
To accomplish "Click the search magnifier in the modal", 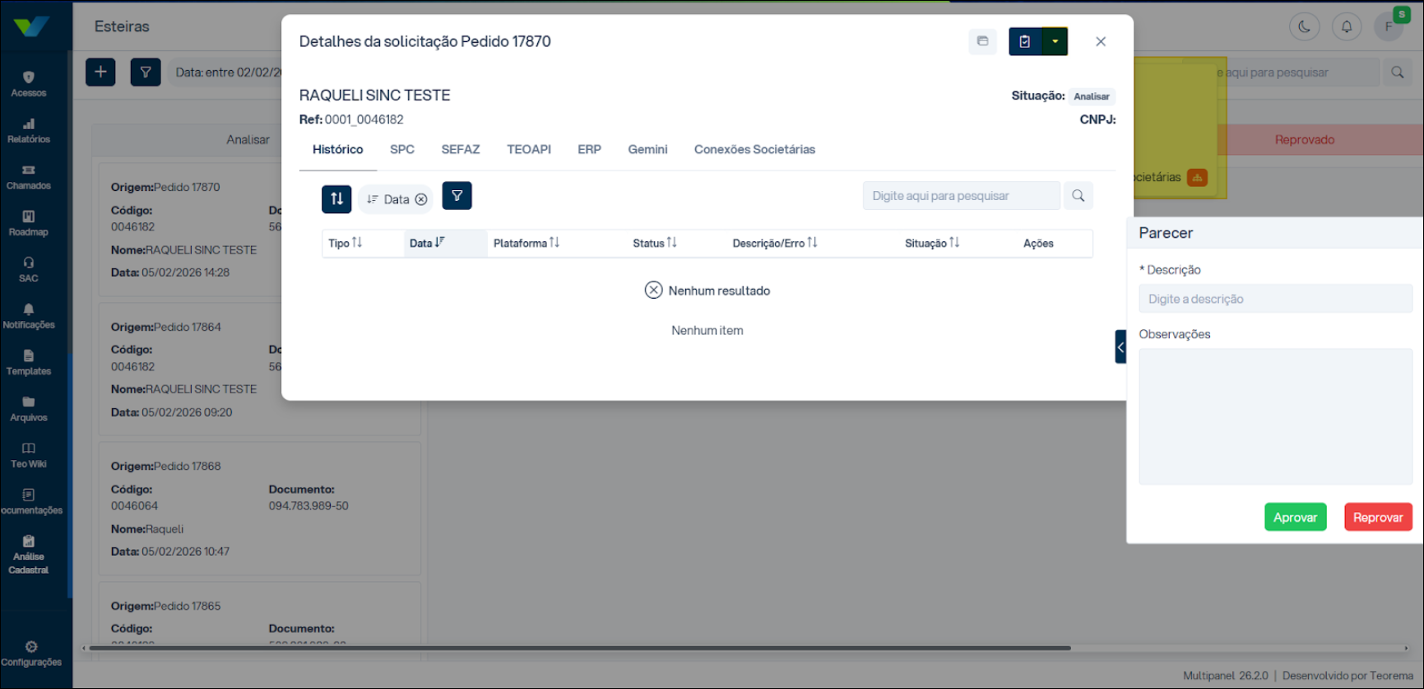I will coord(1078,196).
